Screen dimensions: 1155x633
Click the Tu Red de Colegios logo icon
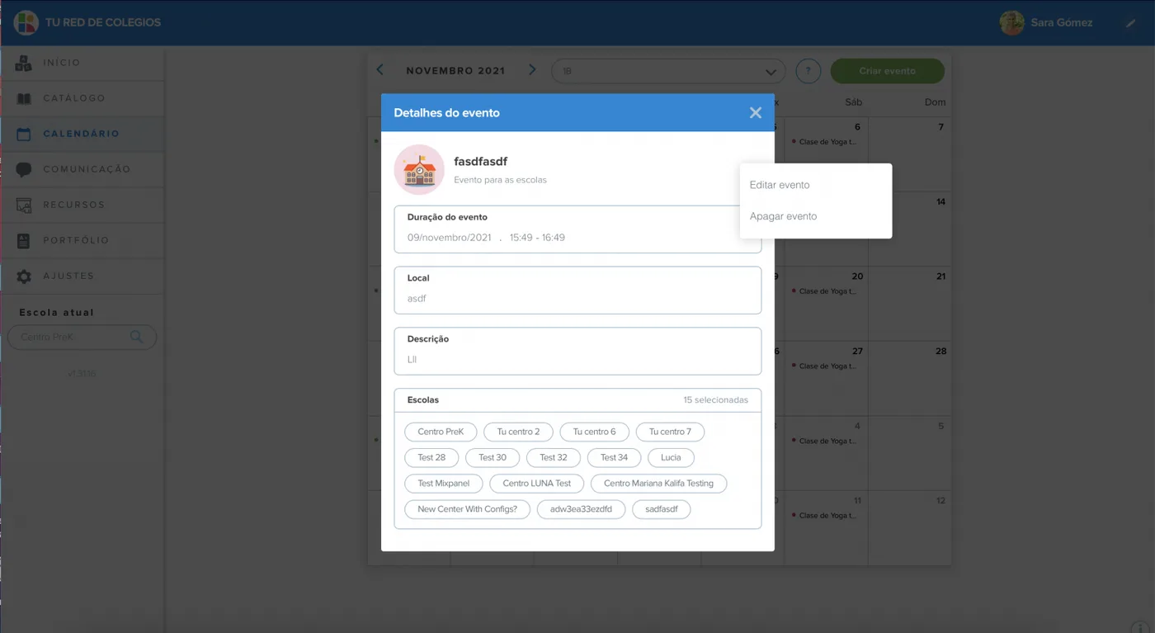point(26,22)
